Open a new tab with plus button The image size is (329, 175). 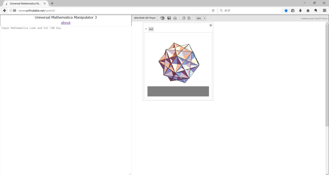click(52, 3)
